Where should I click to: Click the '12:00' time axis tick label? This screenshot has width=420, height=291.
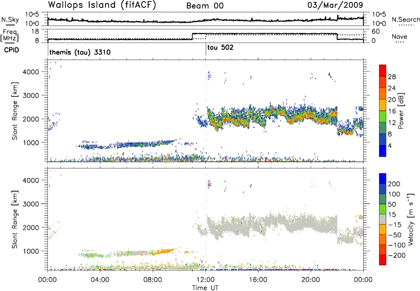pyautogui.click(x=205, y=280)
